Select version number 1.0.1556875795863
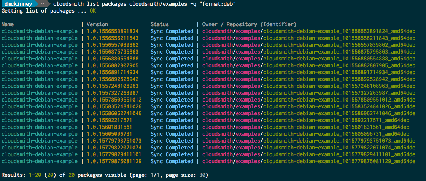The image size is (426, 181). pyautogui.click(x=113, y=52)
